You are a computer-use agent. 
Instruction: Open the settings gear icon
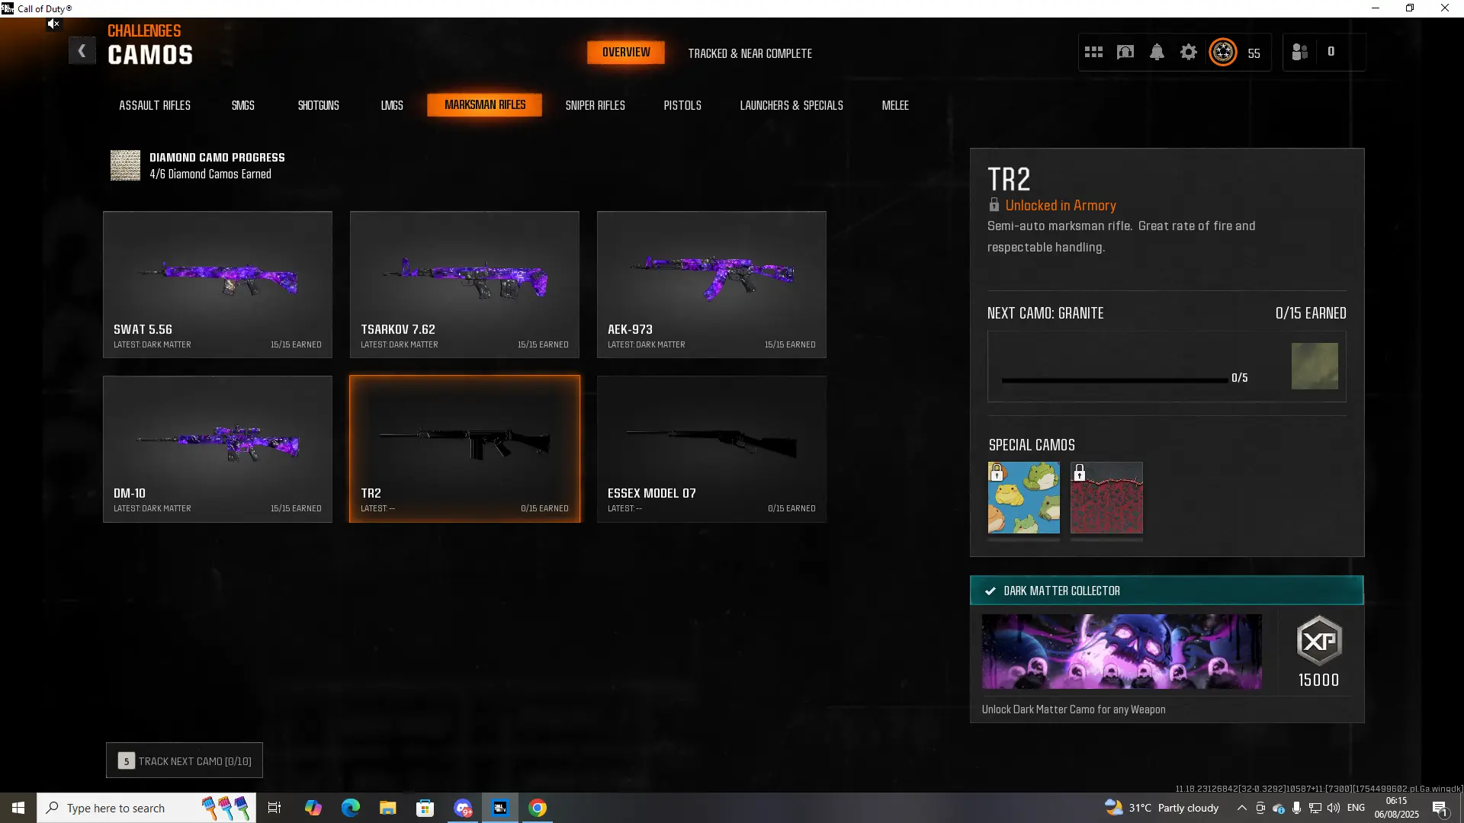(1189, 53)
